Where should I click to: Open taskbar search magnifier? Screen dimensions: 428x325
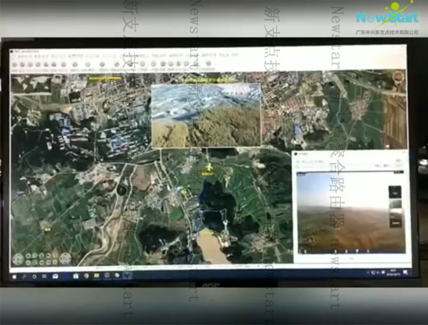[24, 277]
